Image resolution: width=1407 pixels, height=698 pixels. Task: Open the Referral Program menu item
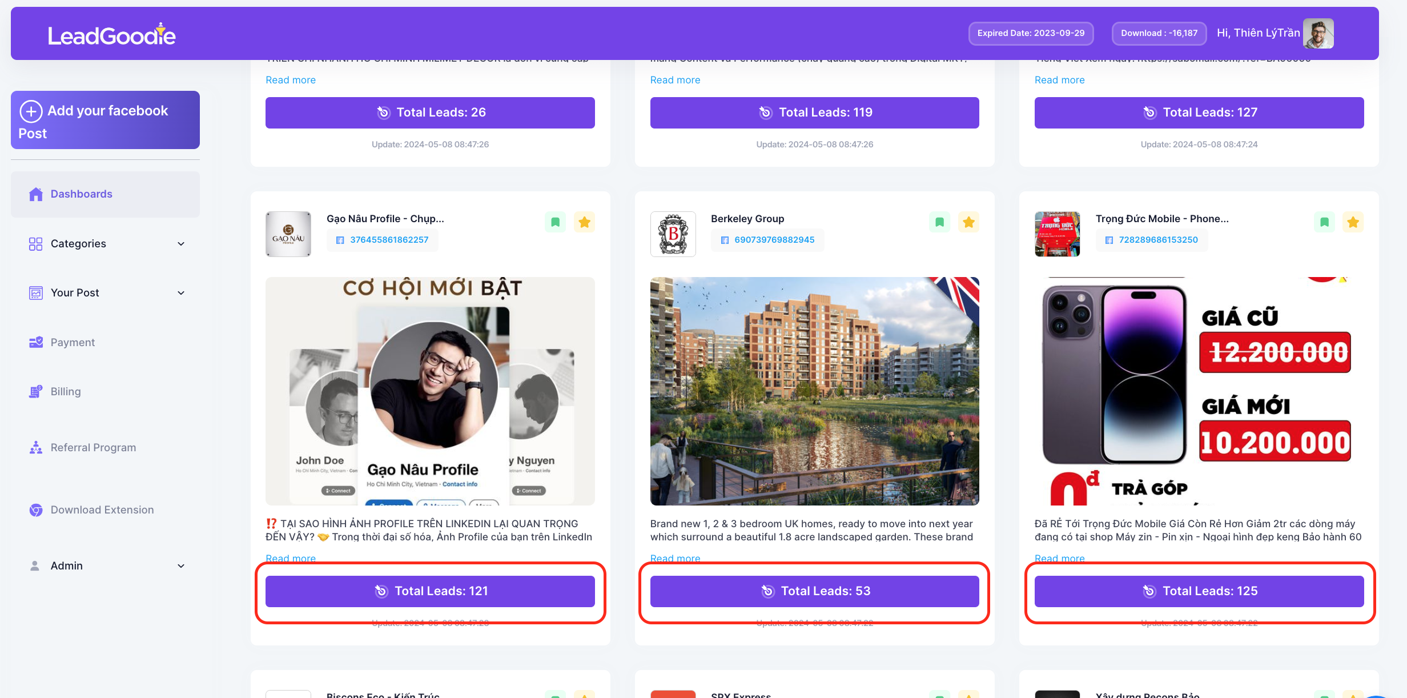point(93,448)
